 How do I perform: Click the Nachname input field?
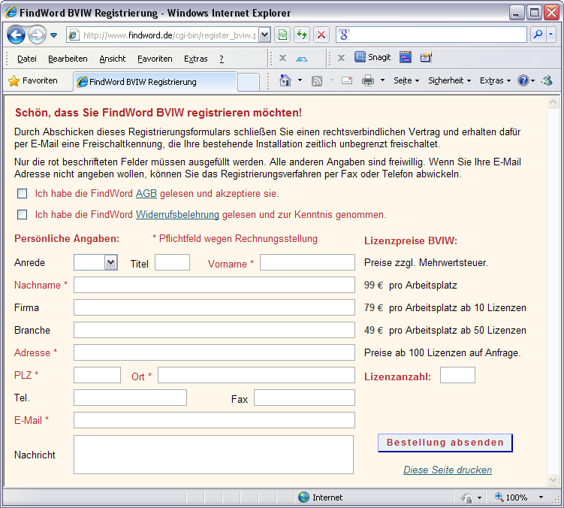[214, 285]
